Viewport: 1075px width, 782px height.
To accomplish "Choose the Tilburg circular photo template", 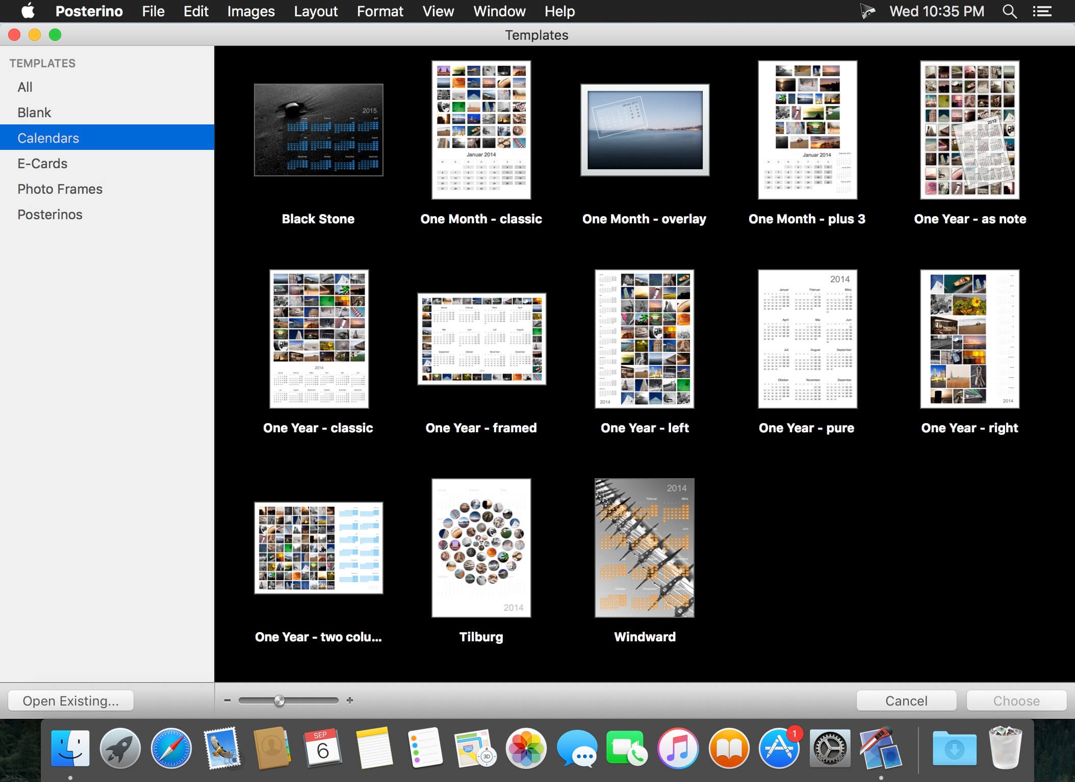I will [x=481, y=548].
